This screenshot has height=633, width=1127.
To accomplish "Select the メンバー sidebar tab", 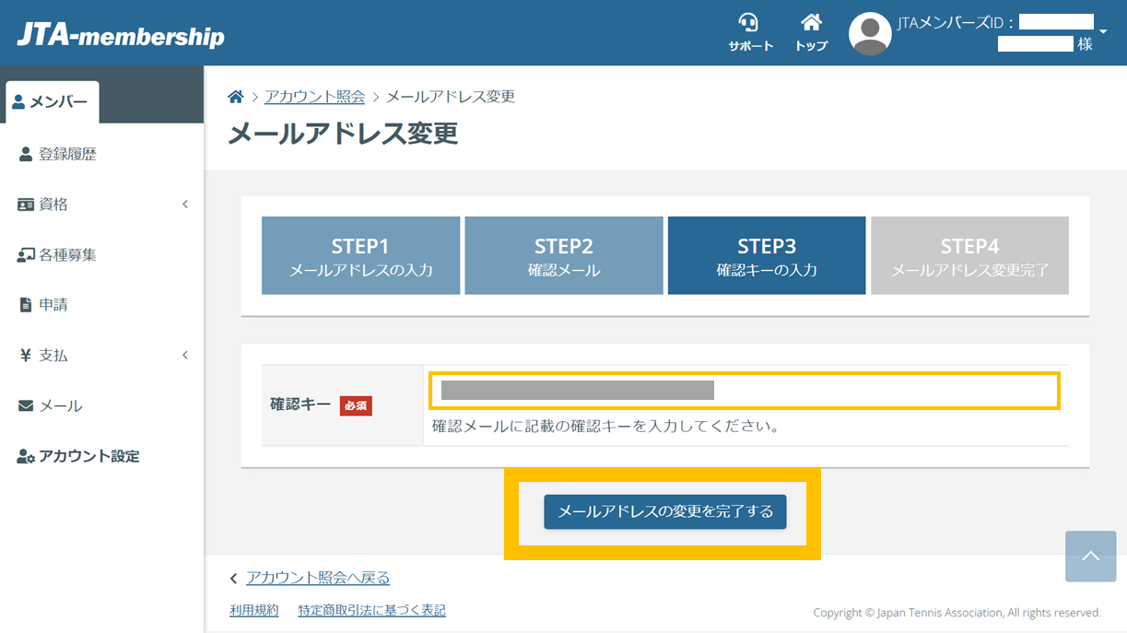I will [x=52, y=102].
